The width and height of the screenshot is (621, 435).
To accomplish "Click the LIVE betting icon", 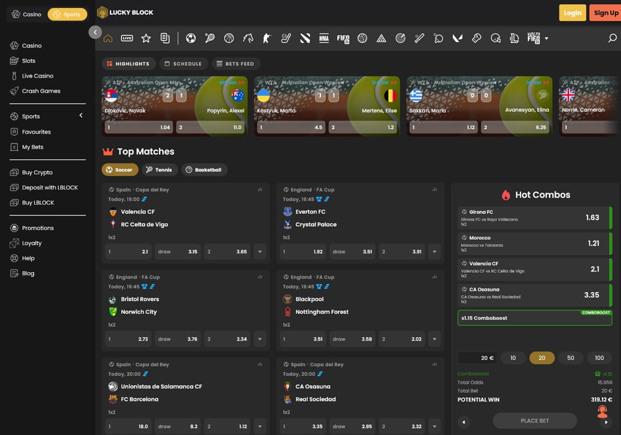I will point(125,38).
